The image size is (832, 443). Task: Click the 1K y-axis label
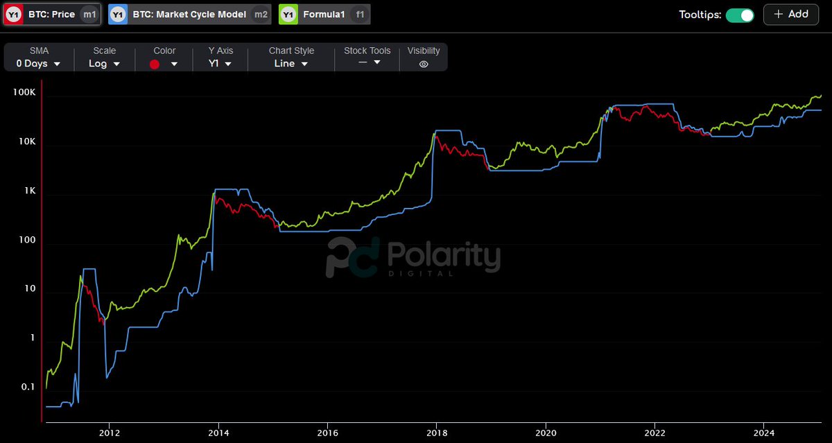30,191
